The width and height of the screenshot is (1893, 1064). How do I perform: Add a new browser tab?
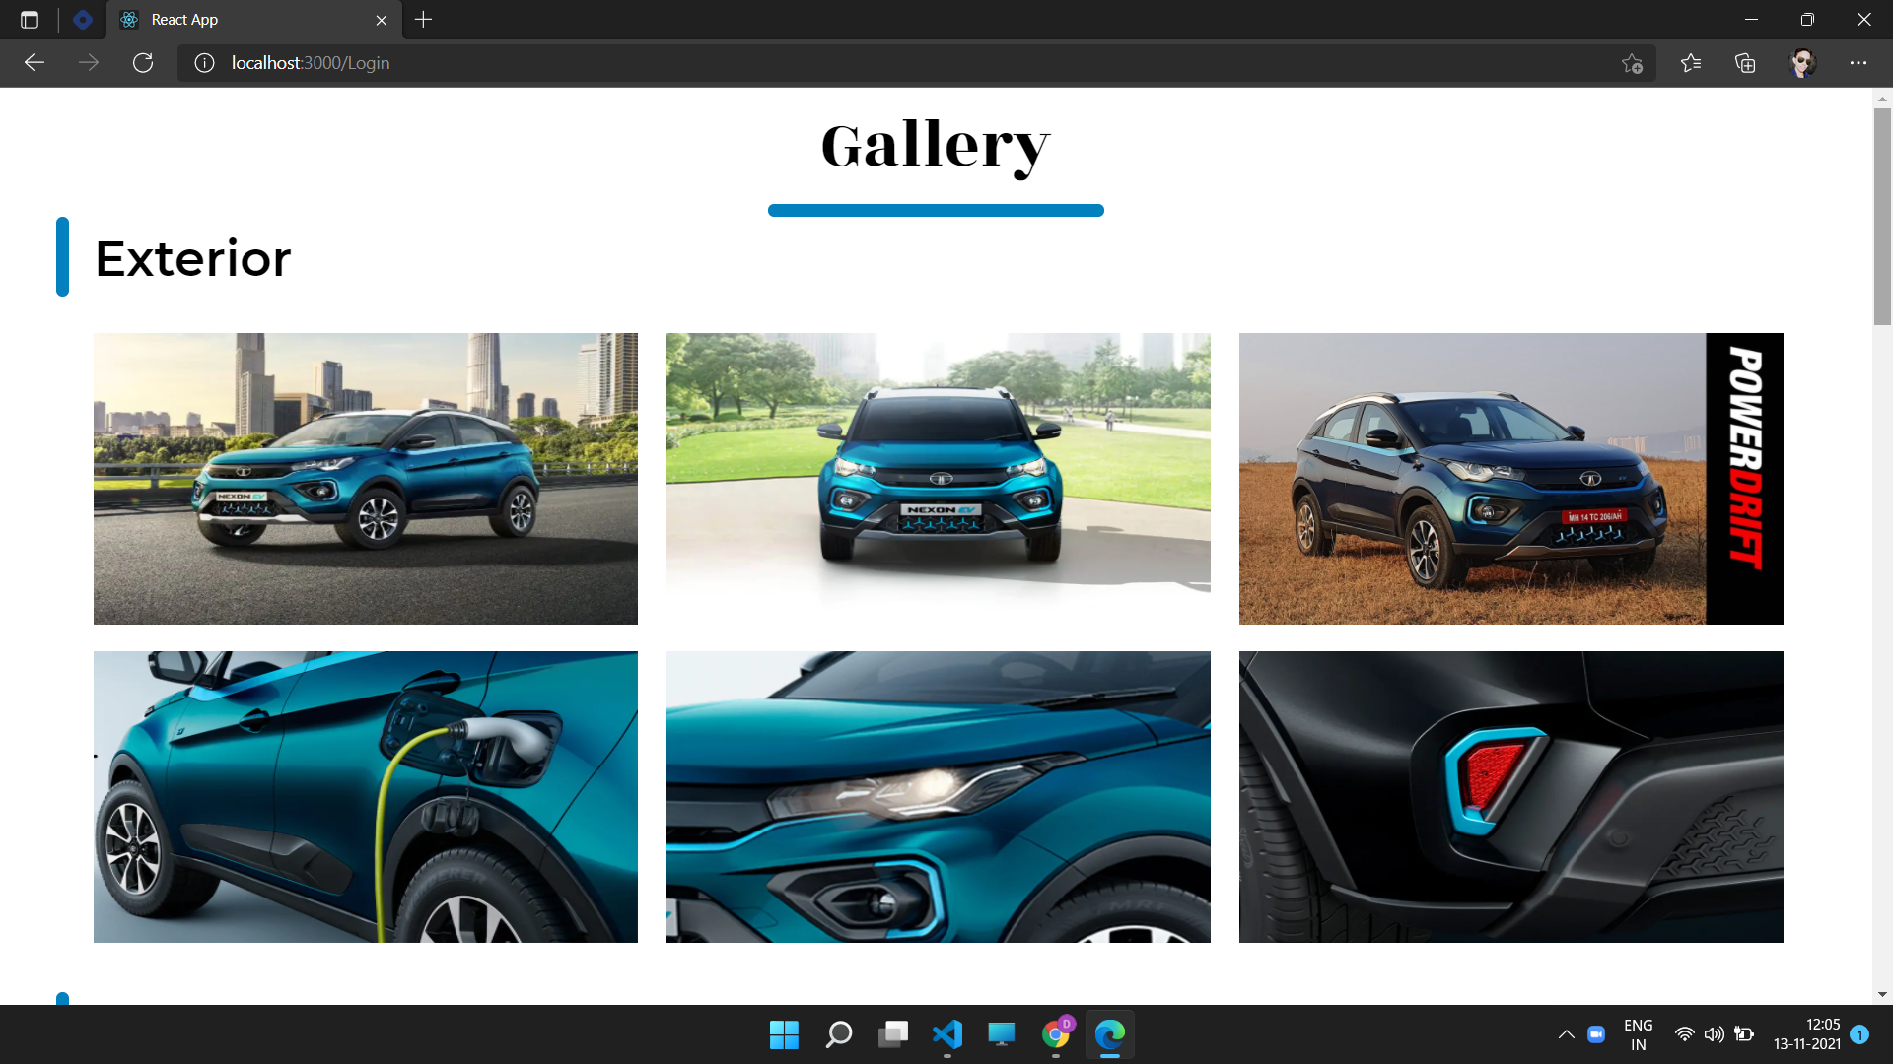(423, 20)
